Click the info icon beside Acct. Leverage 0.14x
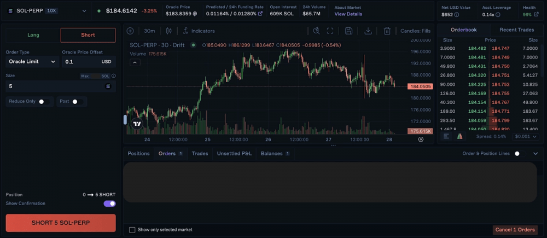This screenshot has width=547, height=238. coord(498,15)
